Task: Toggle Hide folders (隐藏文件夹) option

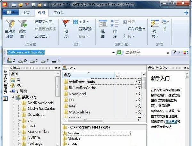Action: 44,22
